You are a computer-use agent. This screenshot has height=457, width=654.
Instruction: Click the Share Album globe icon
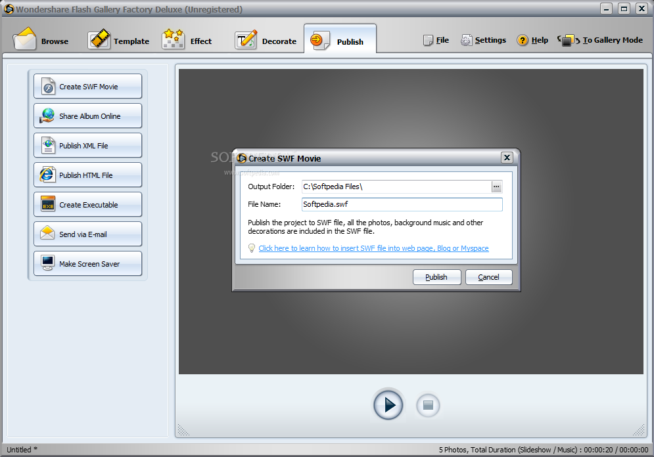point(47,116)
